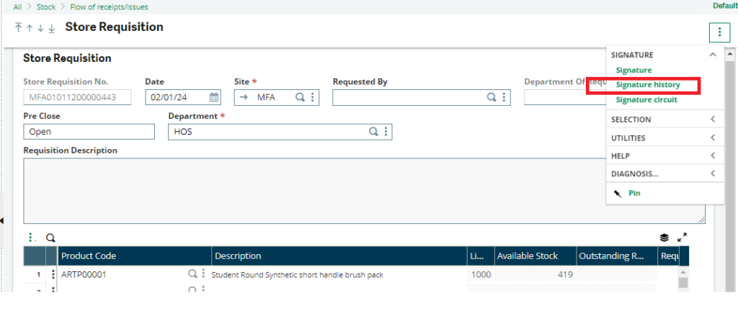This screenshot has height=316, width=738.
Task: Go to first record arrow
Action: coord(19,28)
